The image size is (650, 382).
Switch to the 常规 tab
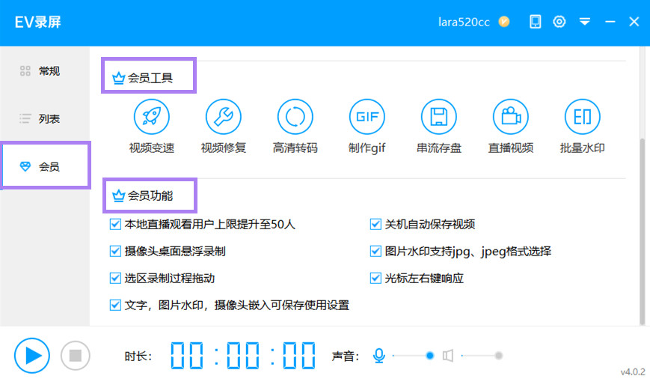point(45,71)
